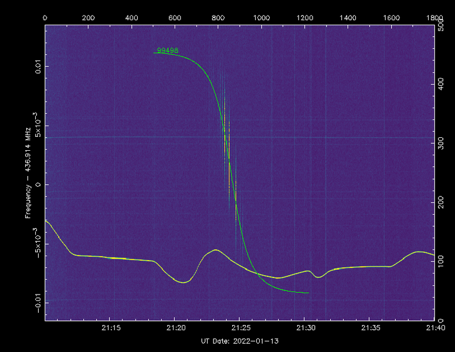Click the Frequency - 436.914 MHz axis title

pos(28,173)
